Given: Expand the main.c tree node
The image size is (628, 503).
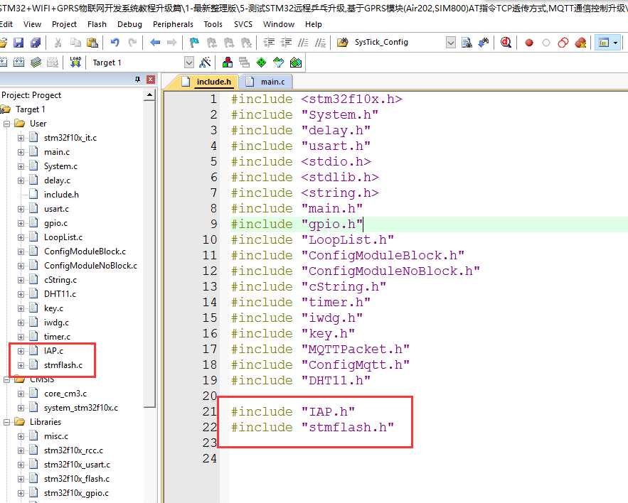Looking at the screenshot, I should point(21,152).
